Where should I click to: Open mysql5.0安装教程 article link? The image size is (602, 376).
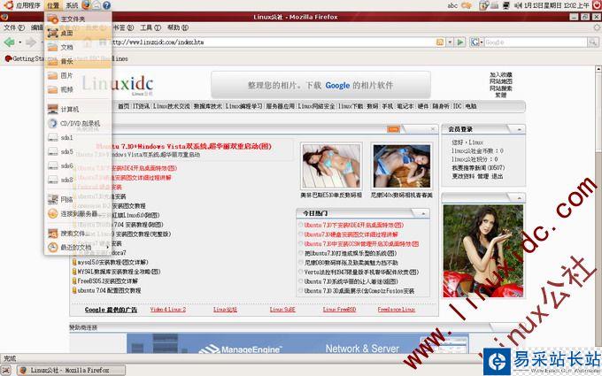[113, 262]
